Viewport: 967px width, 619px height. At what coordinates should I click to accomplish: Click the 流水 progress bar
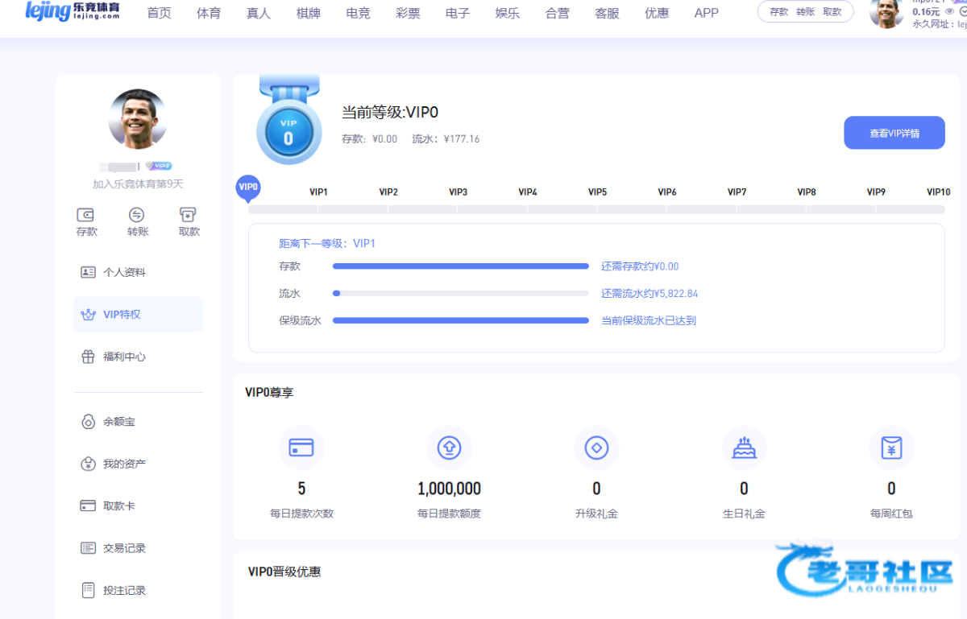click(460, 294)
